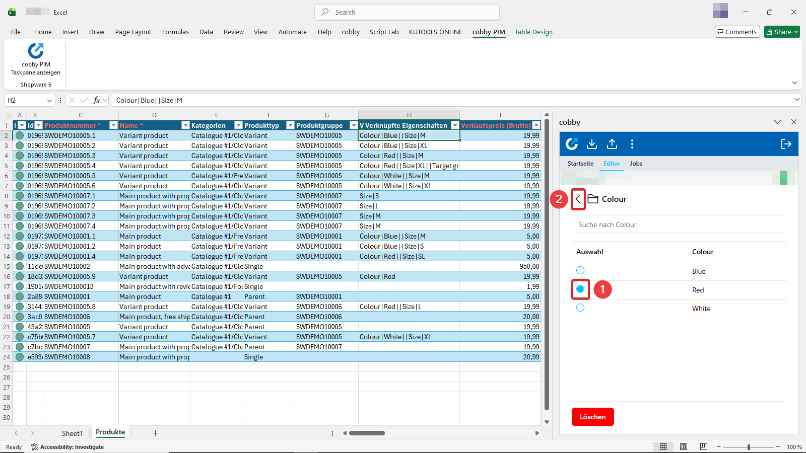
Task: Open the Formulas ribbon tab
Action: click(175, 32)
